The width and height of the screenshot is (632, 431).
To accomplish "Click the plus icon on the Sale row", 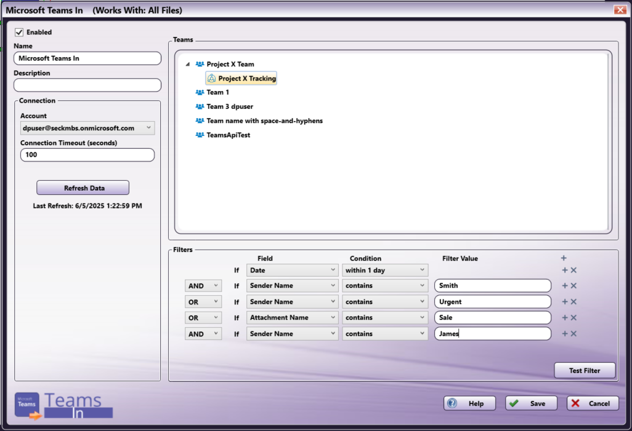I will (x=565, y=317).
